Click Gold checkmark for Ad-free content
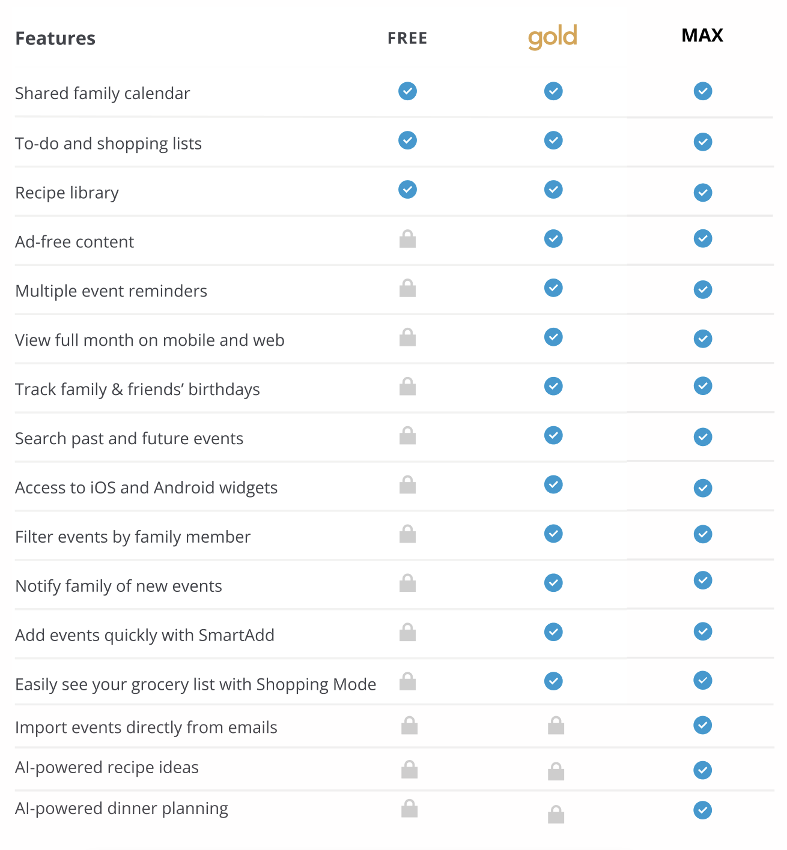The width and height of the screenshot is (787, 850). point(553,239)
